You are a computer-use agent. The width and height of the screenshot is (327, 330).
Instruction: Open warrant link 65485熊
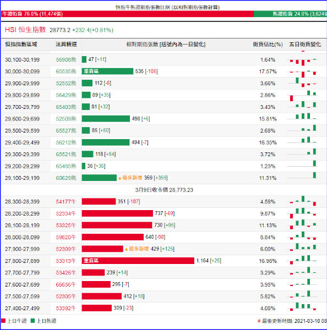point(66,166)
